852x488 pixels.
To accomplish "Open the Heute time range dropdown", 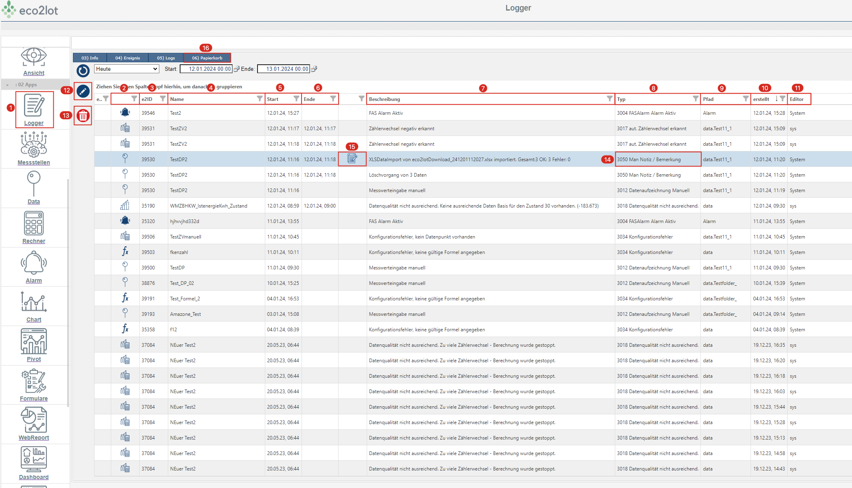I will 126,69.
